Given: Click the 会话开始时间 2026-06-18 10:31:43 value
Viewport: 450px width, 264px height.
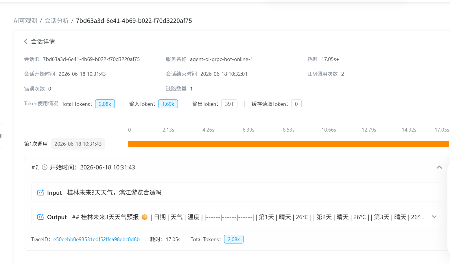Looking at the screenshot, I should pyautogui.click(x=82, y=74).
